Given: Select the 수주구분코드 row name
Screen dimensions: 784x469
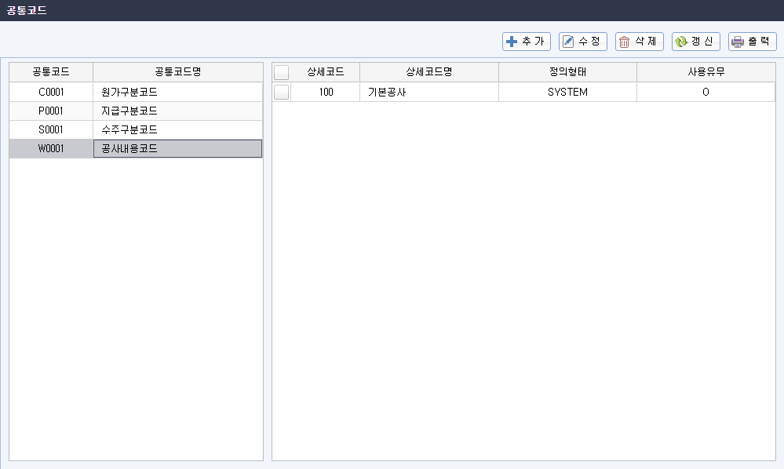Looking at the screenshot, I should tap(178, 130).
